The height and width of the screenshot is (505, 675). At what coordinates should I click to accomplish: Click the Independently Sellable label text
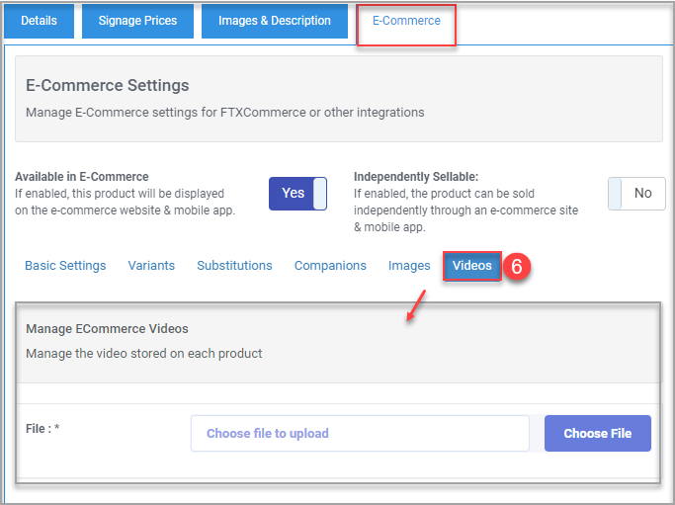tap(416, 177)
